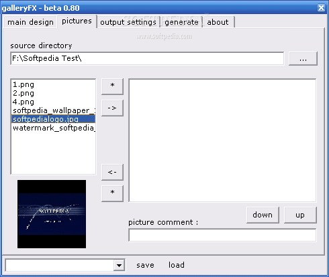
Task: Select watermark_softpedia file in list
Action: 53,128
